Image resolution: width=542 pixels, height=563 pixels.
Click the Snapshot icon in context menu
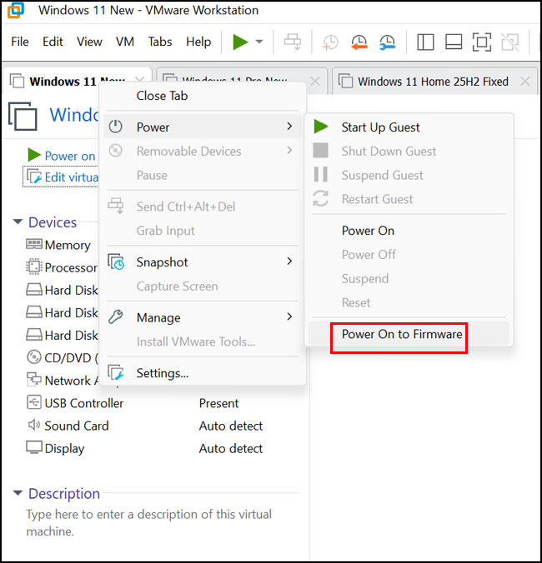coord(116,262)
